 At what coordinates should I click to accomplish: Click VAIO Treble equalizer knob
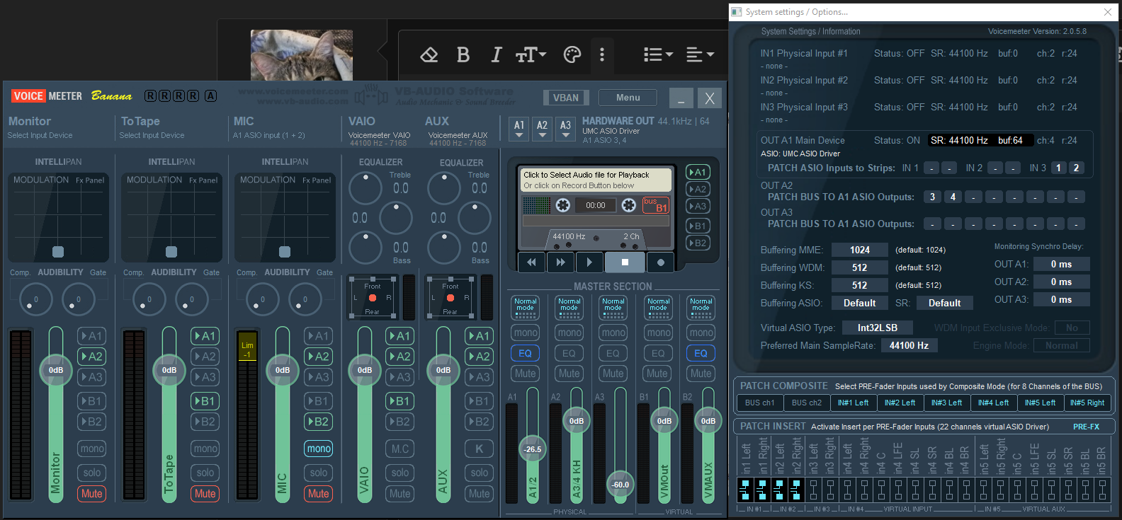pos(367,188)
